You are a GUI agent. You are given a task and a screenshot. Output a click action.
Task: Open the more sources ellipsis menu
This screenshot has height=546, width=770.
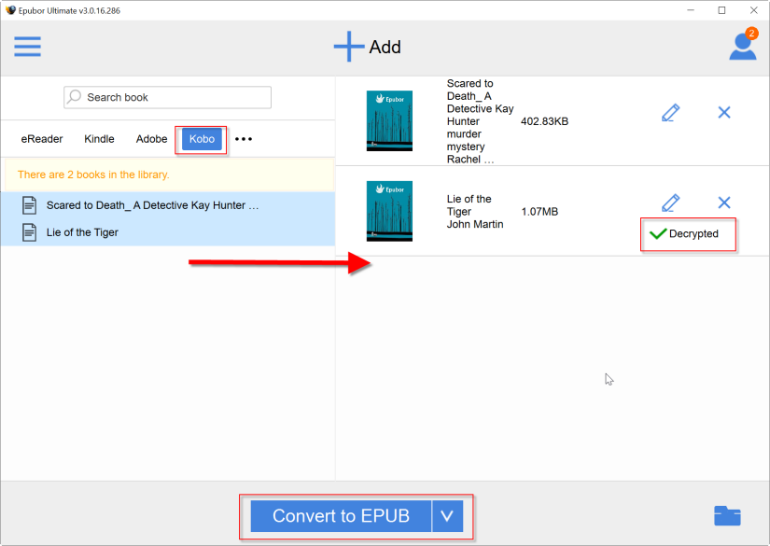pos(244,139)
